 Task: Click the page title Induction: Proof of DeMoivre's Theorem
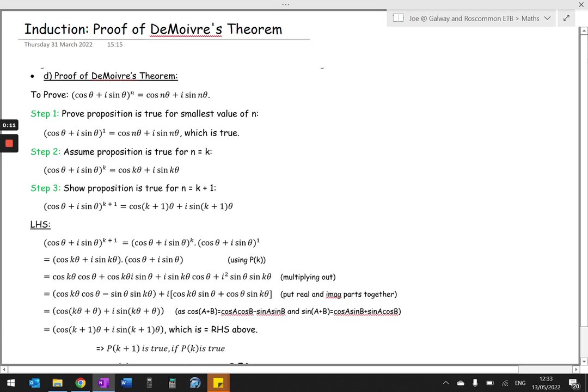pos(153,29)
